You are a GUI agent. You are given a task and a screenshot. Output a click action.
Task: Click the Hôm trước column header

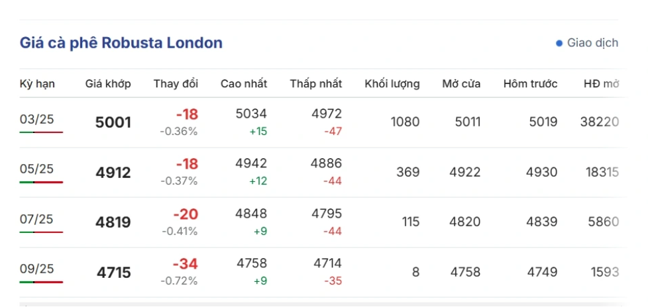530,84
